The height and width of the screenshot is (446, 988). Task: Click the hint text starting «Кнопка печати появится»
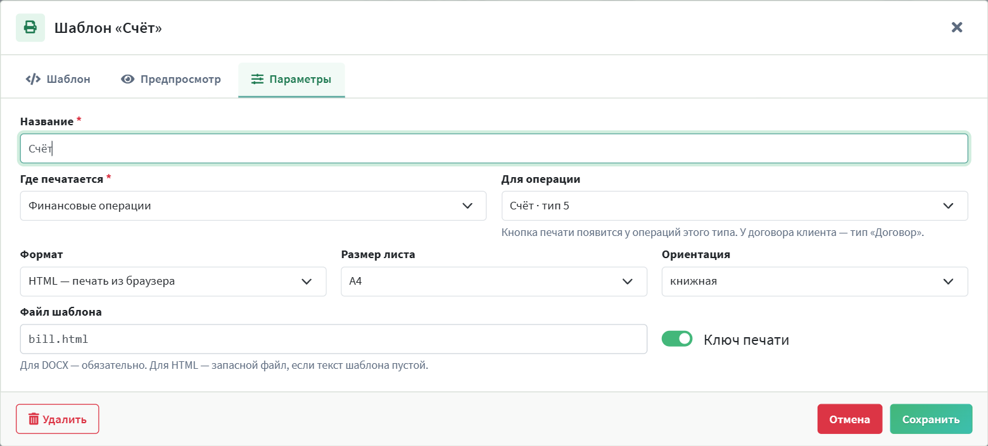[x=713, y=232]
